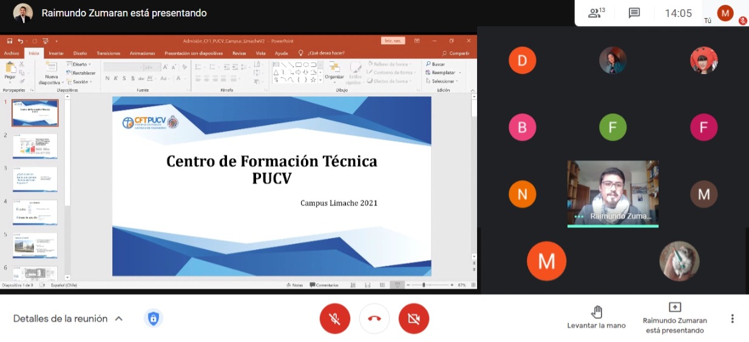Toggle italic K formatting
Viewport: 749px width, 342px height.
[x=116, y=78]
